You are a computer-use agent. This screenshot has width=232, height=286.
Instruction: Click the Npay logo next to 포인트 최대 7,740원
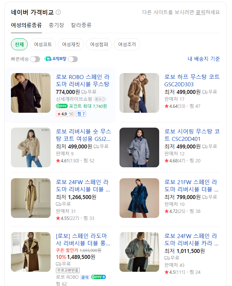62,106
